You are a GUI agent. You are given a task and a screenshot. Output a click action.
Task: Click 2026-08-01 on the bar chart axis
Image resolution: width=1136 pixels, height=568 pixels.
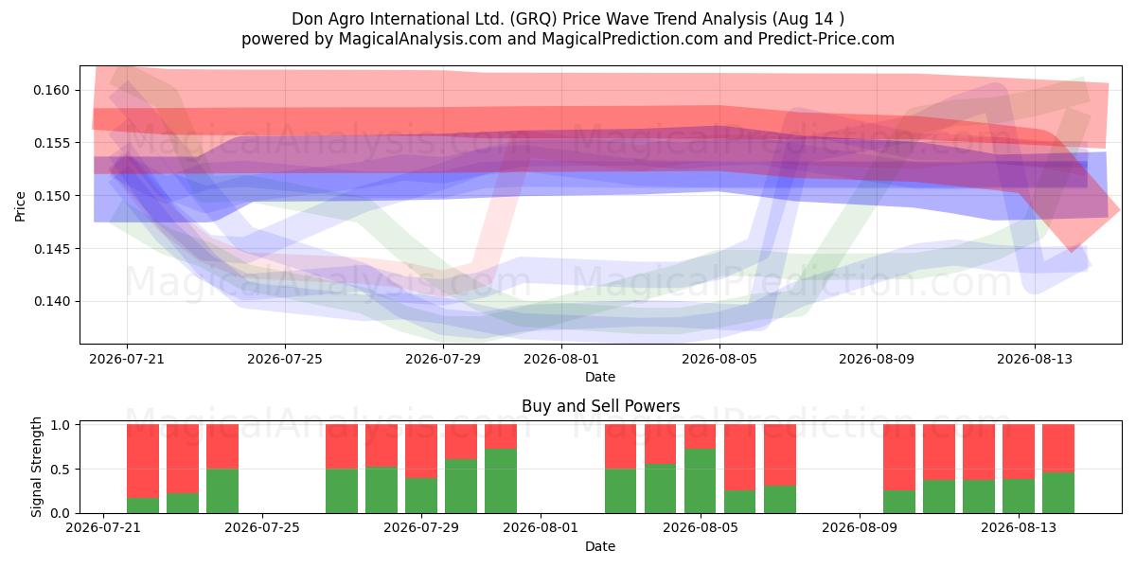pos(541,528)
